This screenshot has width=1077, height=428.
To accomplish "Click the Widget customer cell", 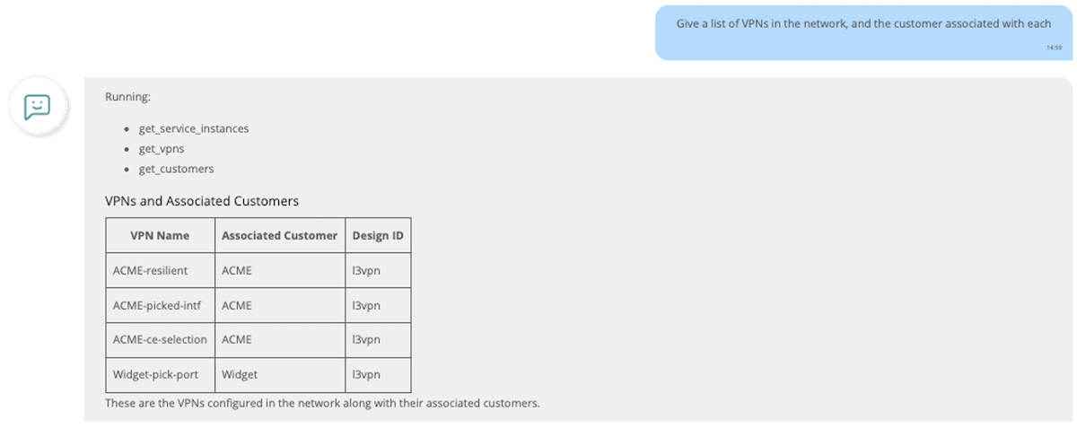I will 280,375.
